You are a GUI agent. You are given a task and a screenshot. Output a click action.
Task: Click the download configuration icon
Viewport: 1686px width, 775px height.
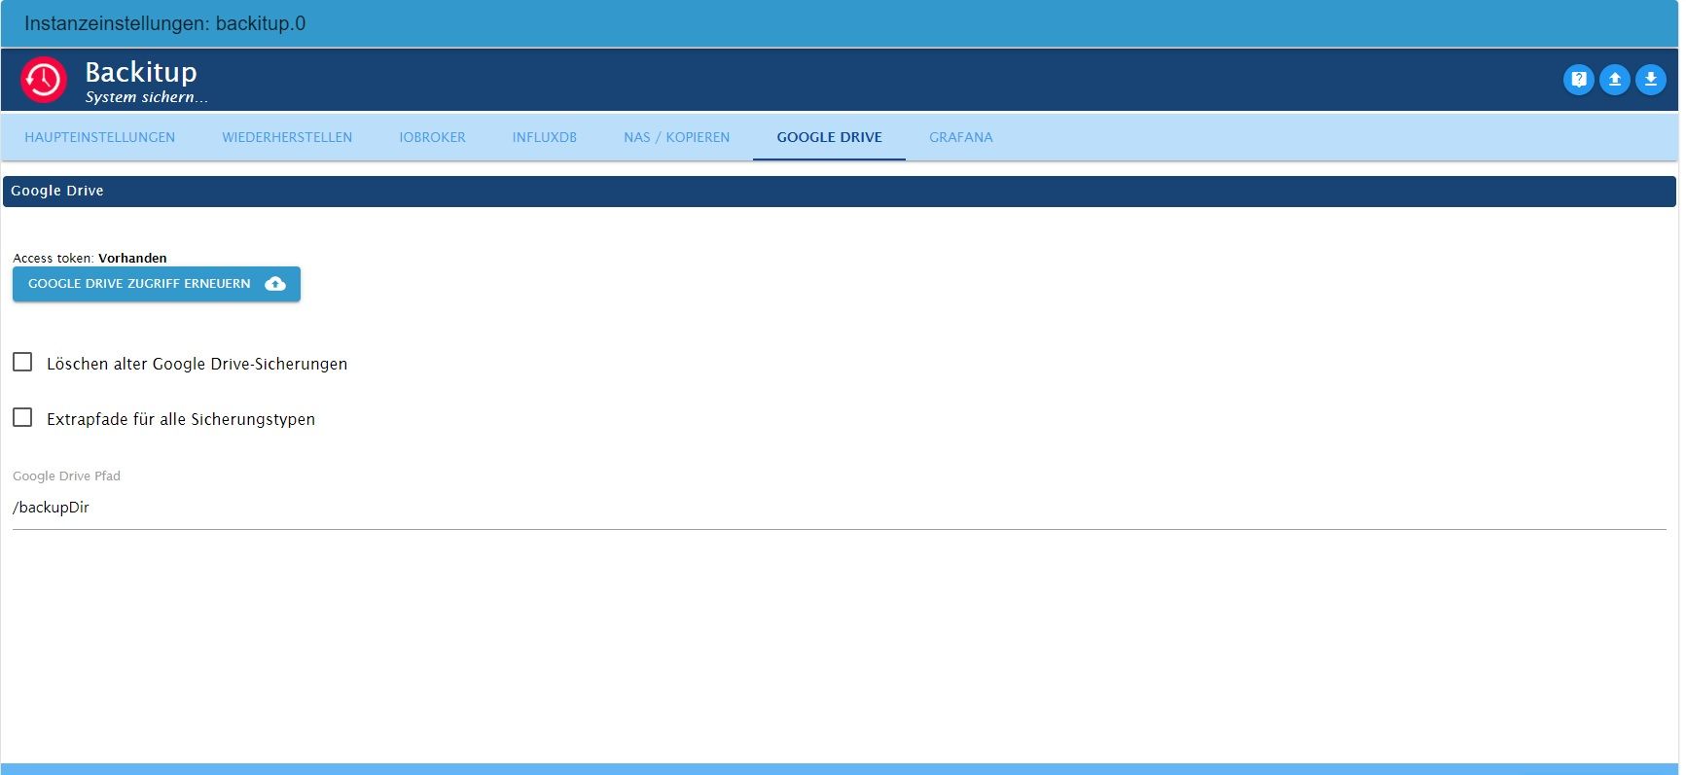[x=1650, y=80]
